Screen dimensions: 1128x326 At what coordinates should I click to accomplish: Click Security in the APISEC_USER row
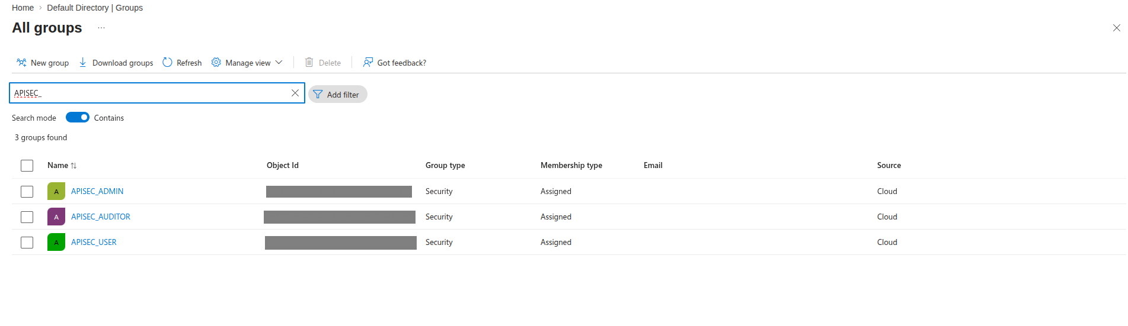[x=439, y=242]
